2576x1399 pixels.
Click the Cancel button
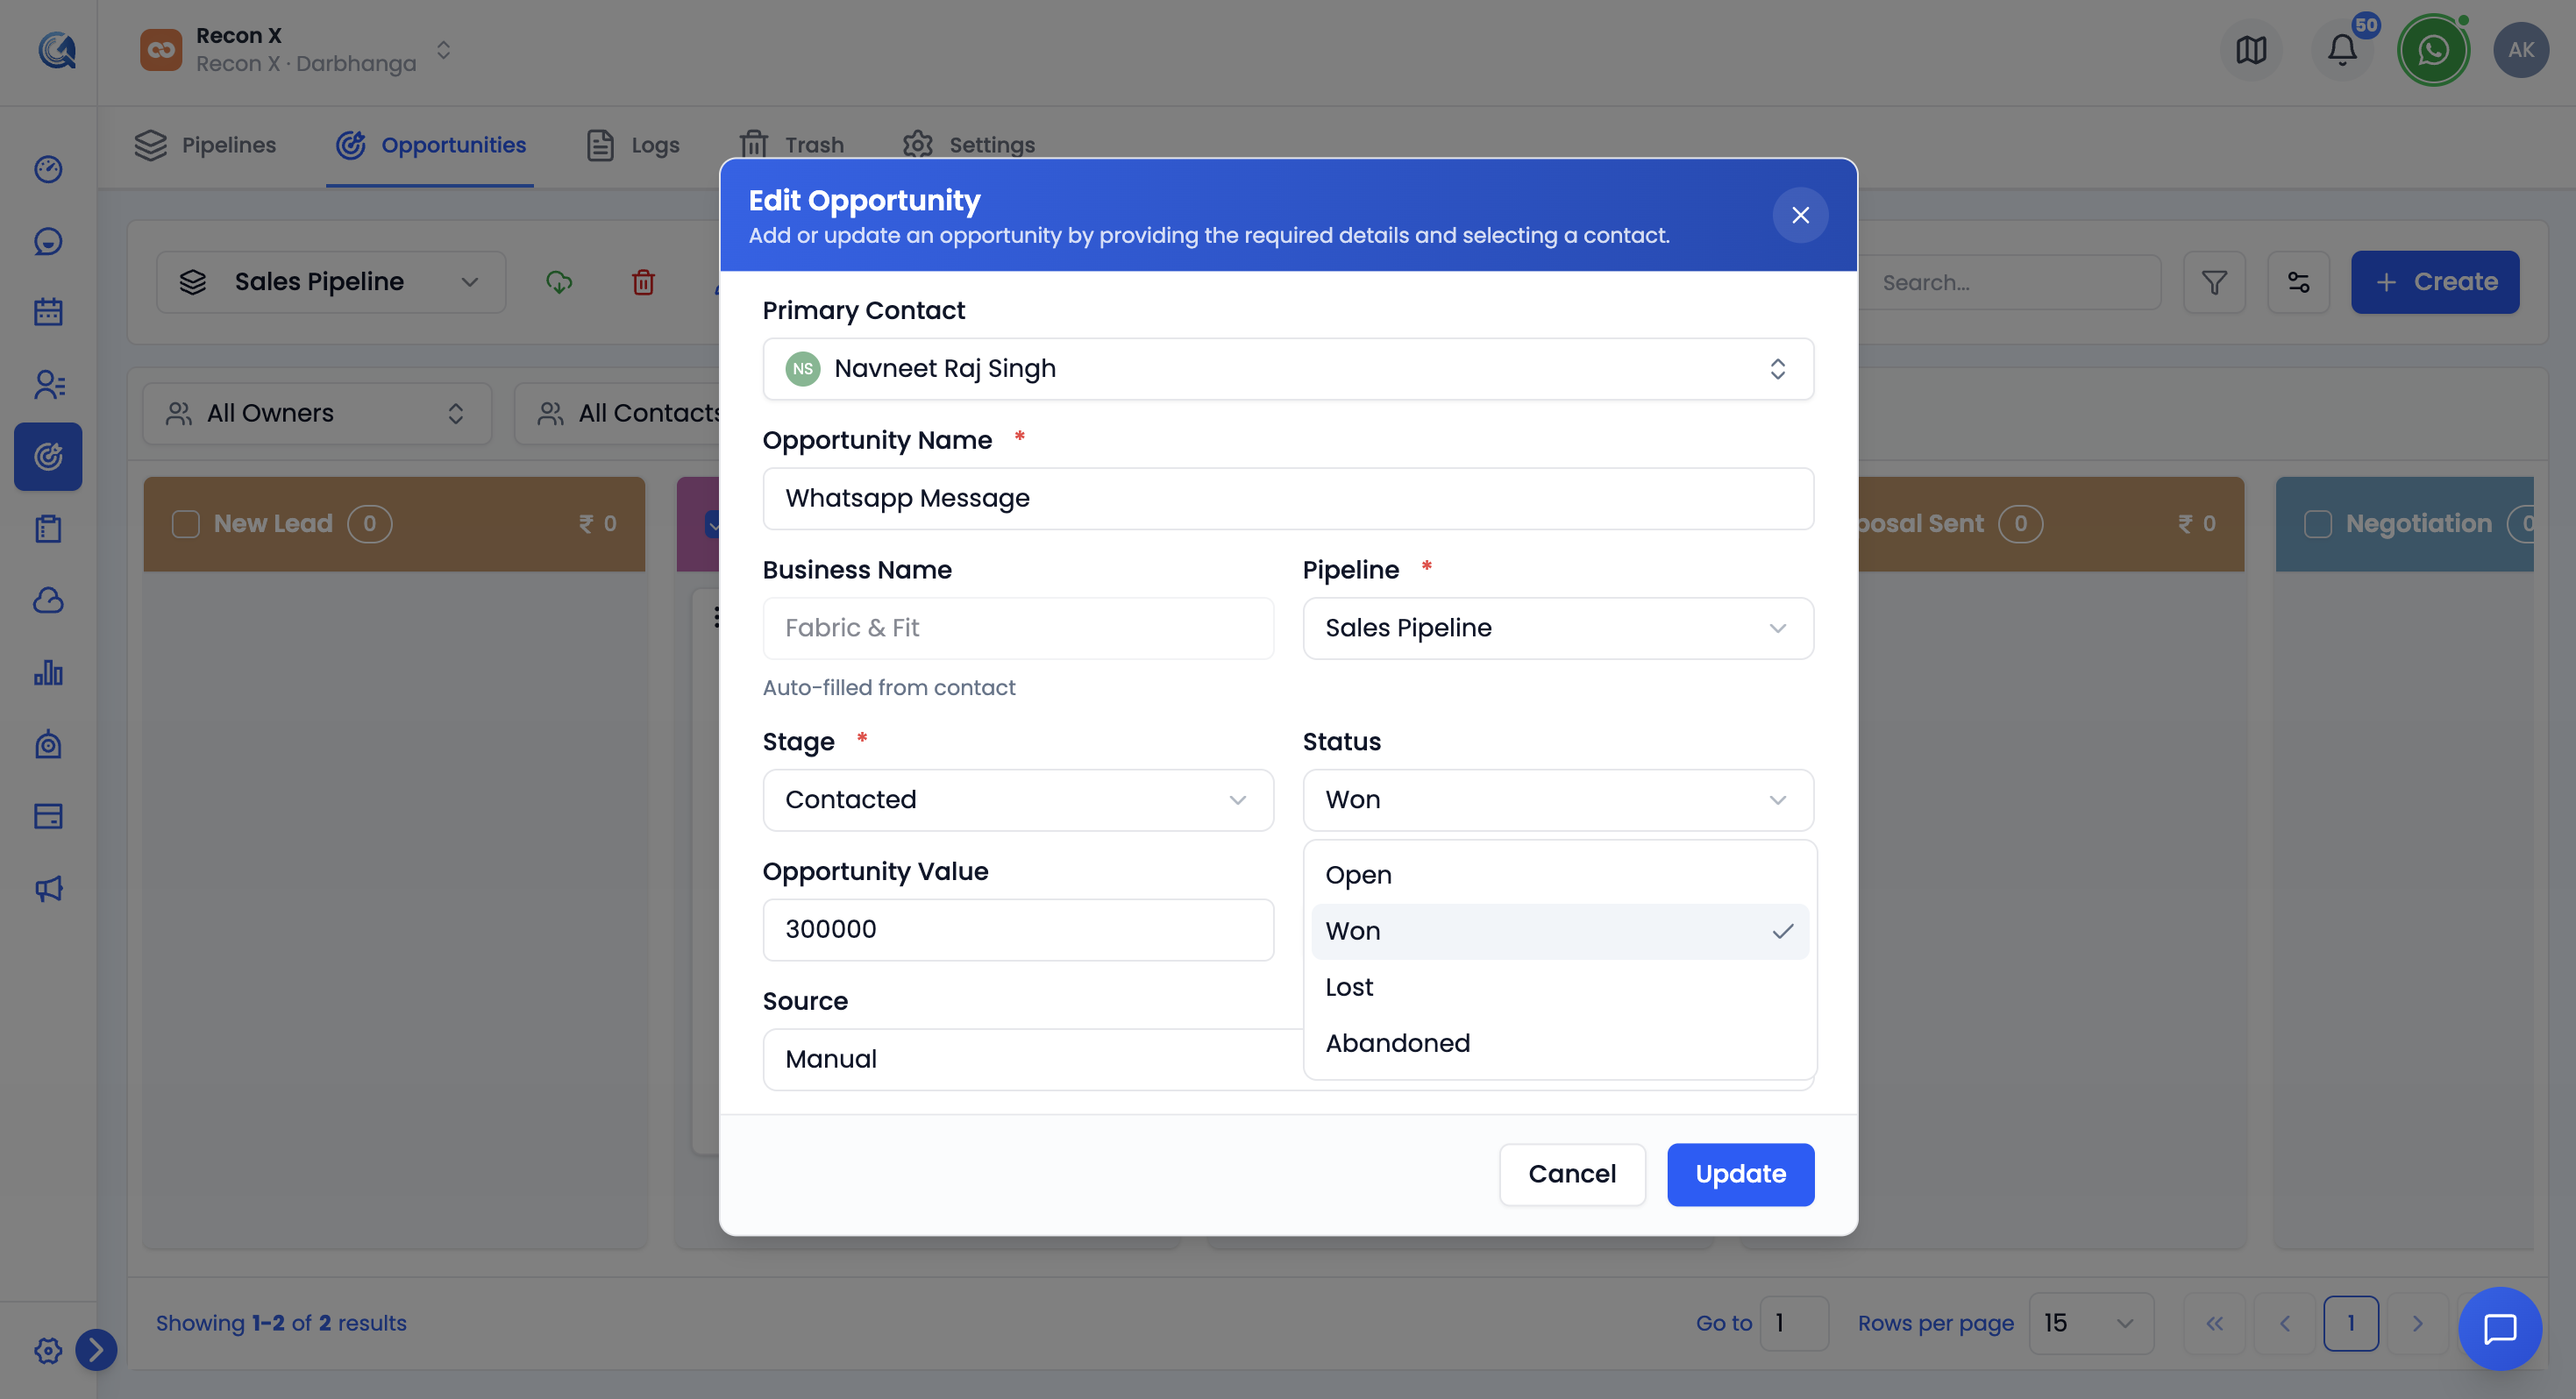coord(1572,1174)
